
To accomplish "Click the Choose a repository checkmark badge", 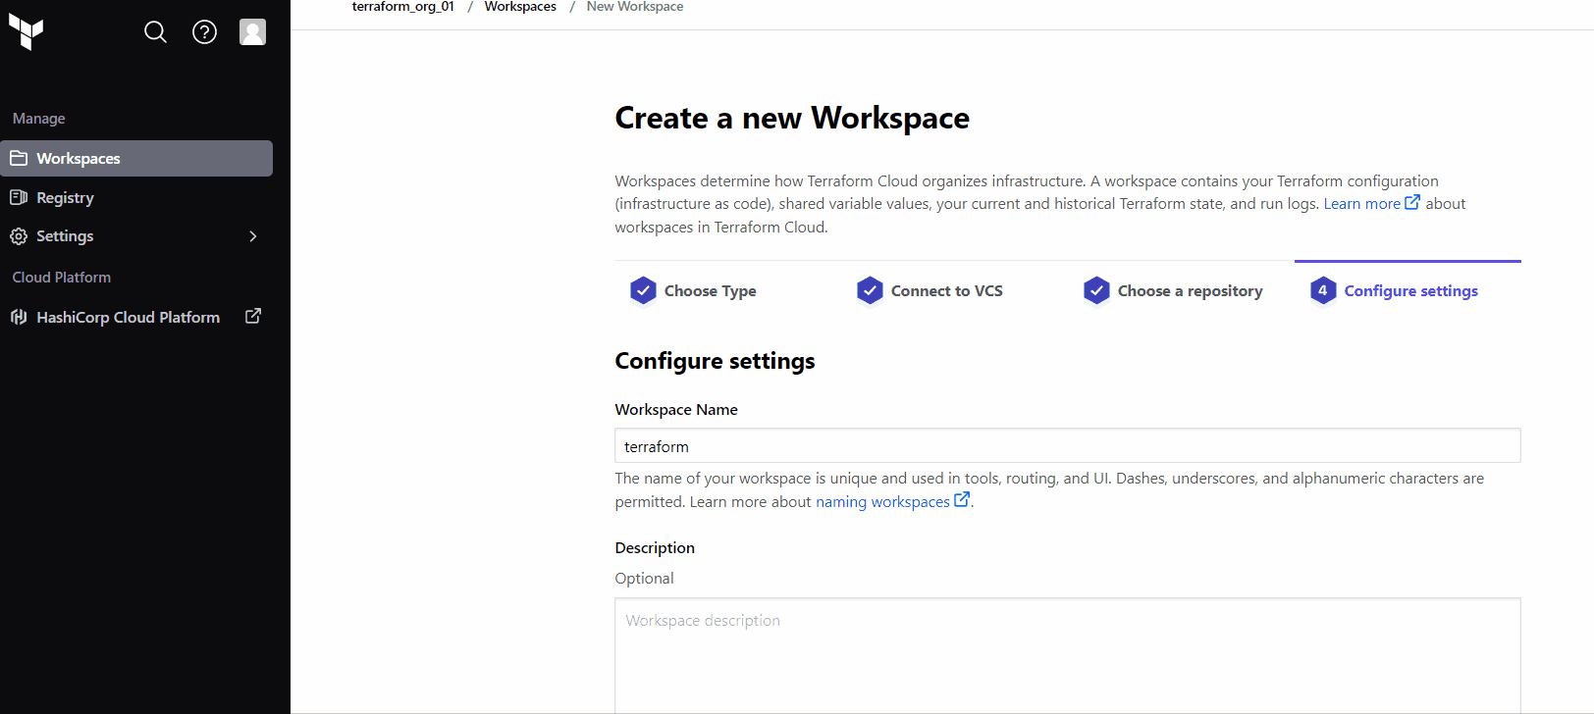I will pyautogui.click(x=1096, y=290).
